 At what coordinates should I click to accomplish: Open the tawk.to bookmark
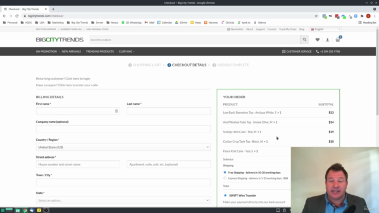(x=244, y=22)
